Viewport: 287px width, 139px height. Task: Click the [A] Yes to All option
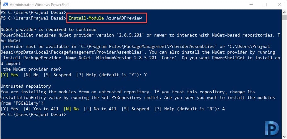coord(41,109)
